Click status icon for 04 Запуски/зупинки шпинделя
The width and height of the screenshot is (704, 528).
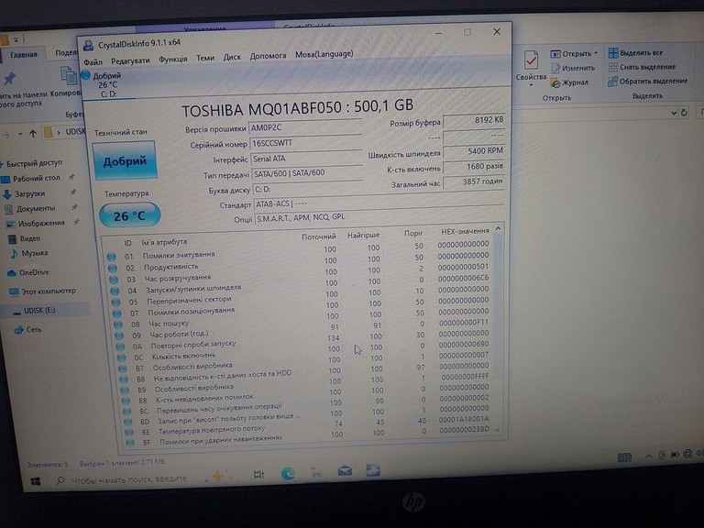coord(115,291)
